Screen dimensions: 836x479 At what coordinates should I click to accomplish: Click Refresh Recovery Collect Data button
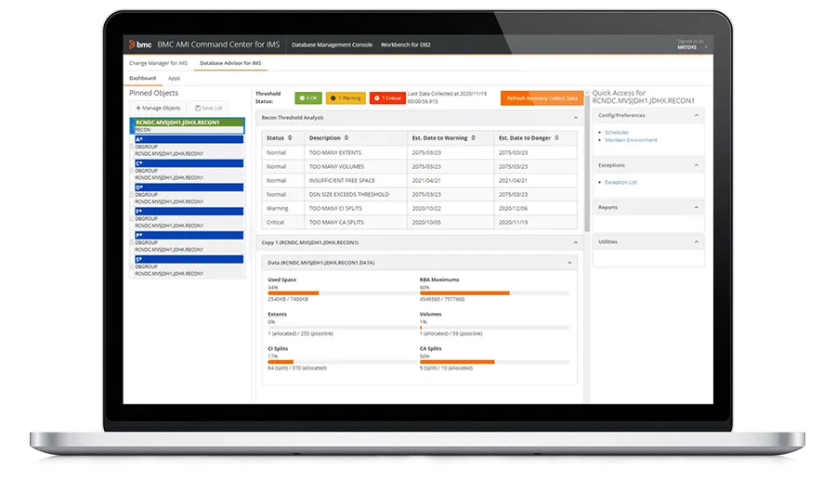click(x=542, y=98)
